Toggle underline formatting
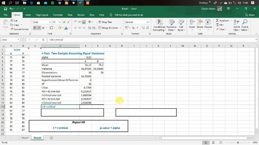This screenshot has width=259, height=145. (x=43, y=28)
